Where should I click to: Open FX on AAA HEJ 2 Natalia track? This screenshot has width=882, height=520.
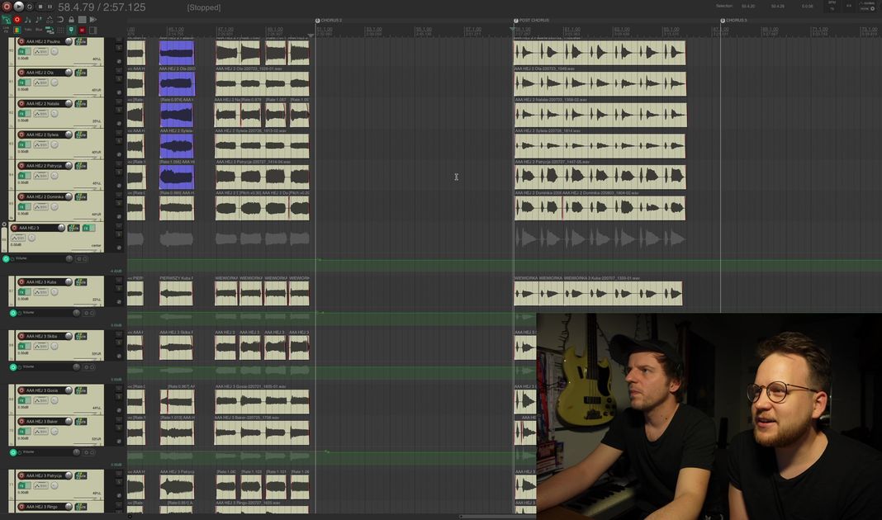point(22,113)
